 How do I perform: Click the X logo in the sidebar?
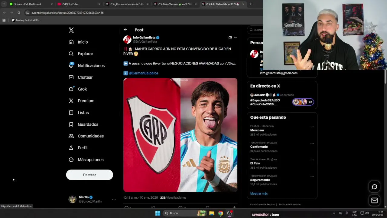(71, 30)
